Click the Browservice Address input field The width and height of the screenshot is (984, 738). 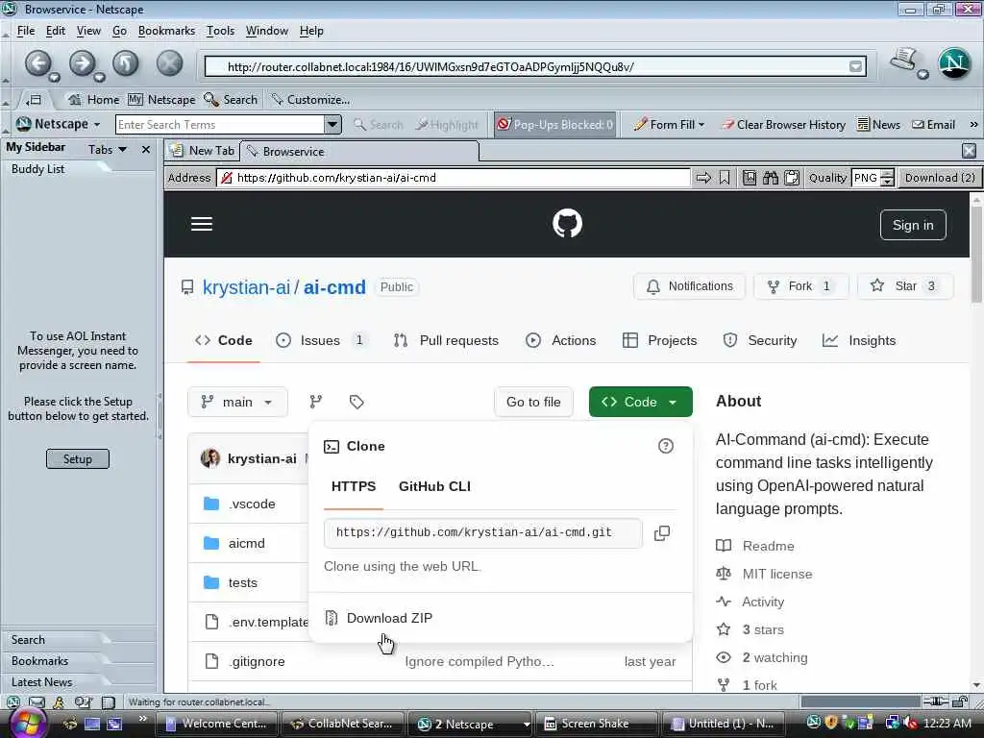click(x=454, y=178)
